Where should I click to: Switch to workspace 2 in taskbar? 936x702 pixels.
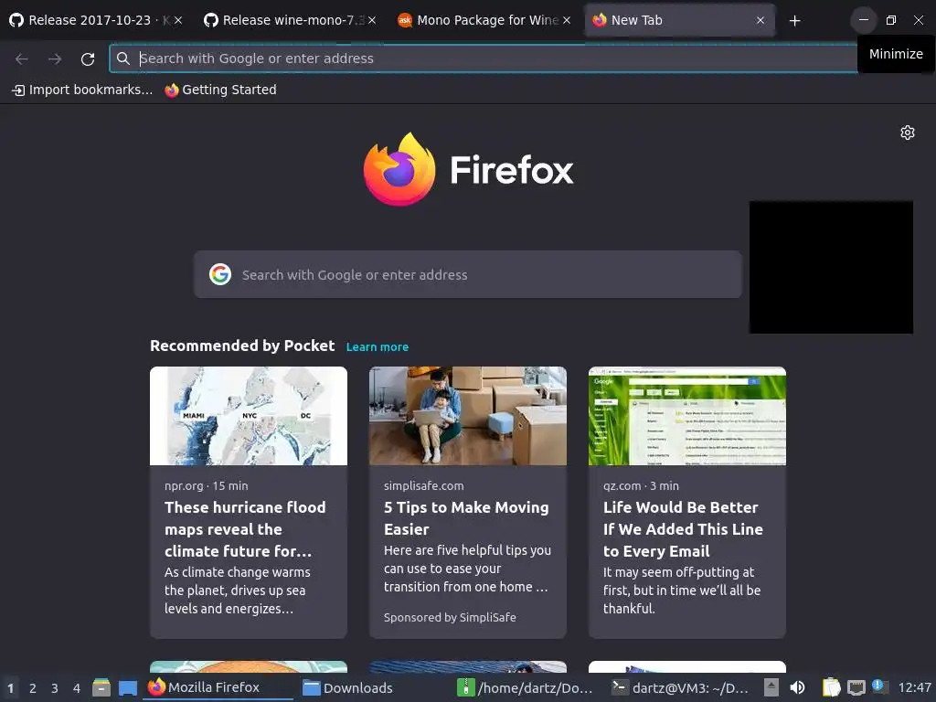click(33, 688)
